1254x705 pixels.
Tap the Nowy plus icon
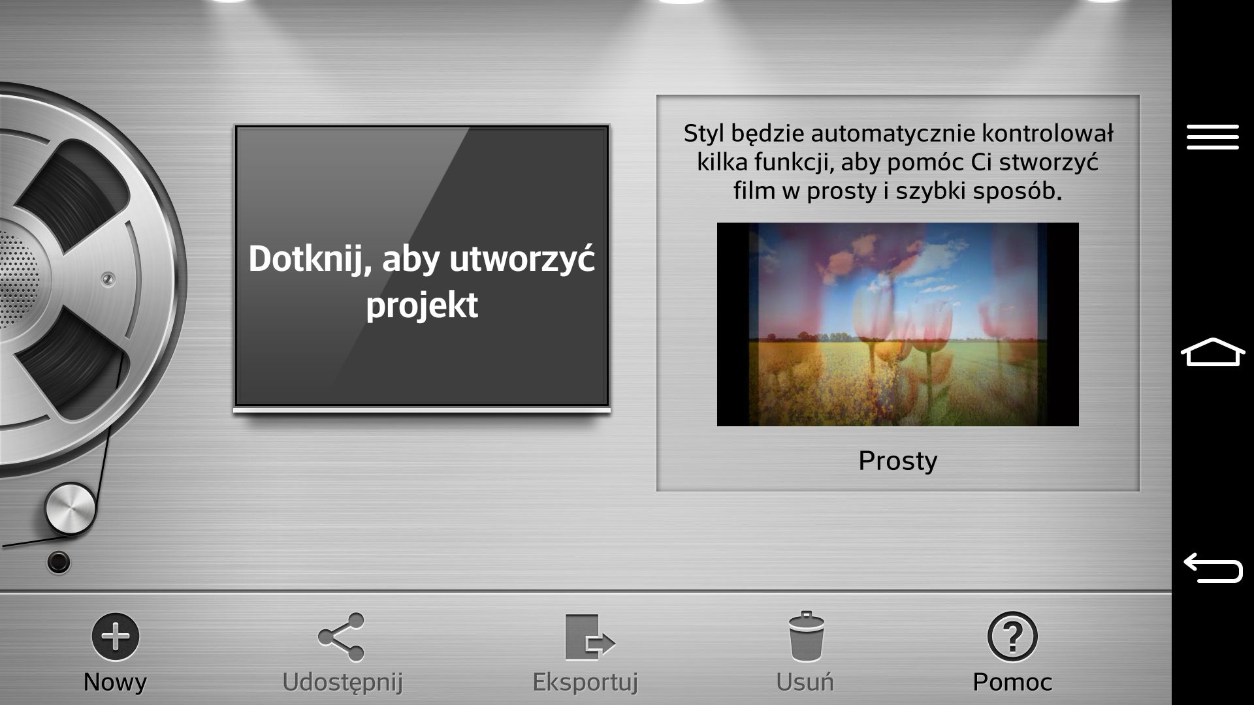click(115, 636)
